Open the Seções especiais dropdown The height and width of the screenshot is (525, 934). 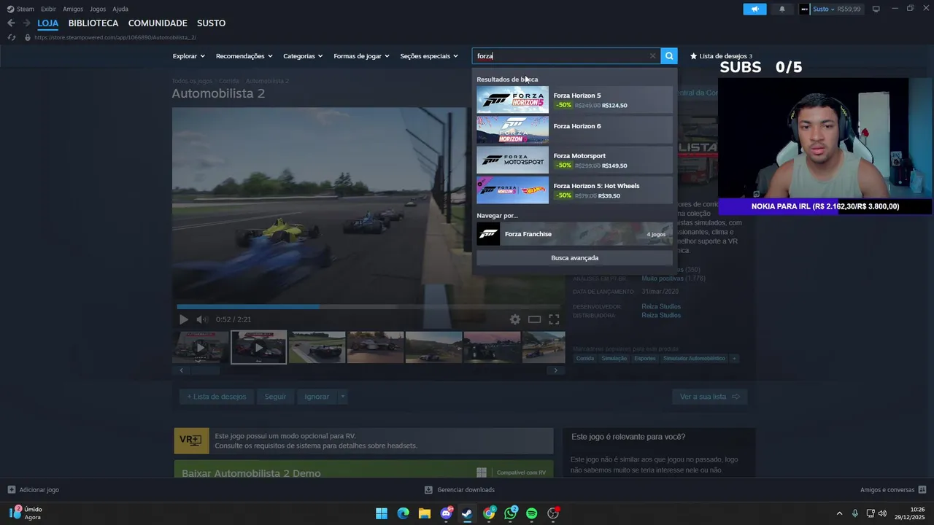coord(429,56)
